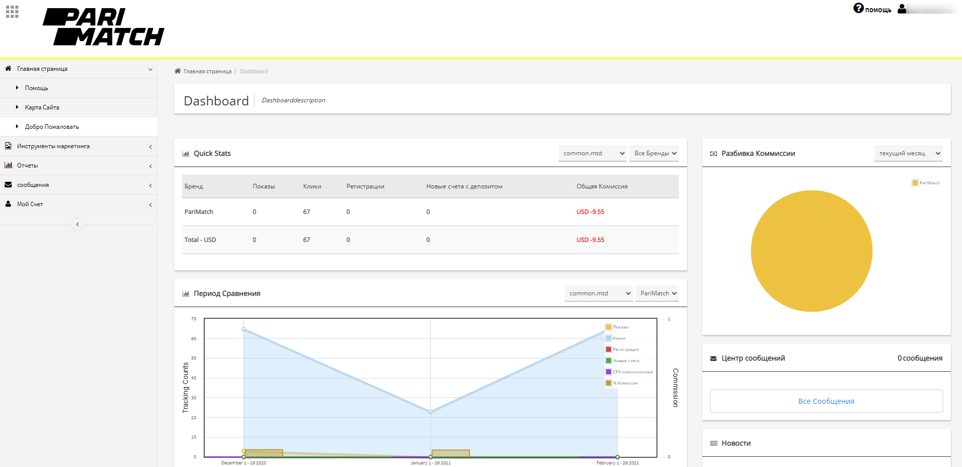Screen dimensions: 962x467
Task: Expand the Отчеты section chevron
Action: (150, 166)
